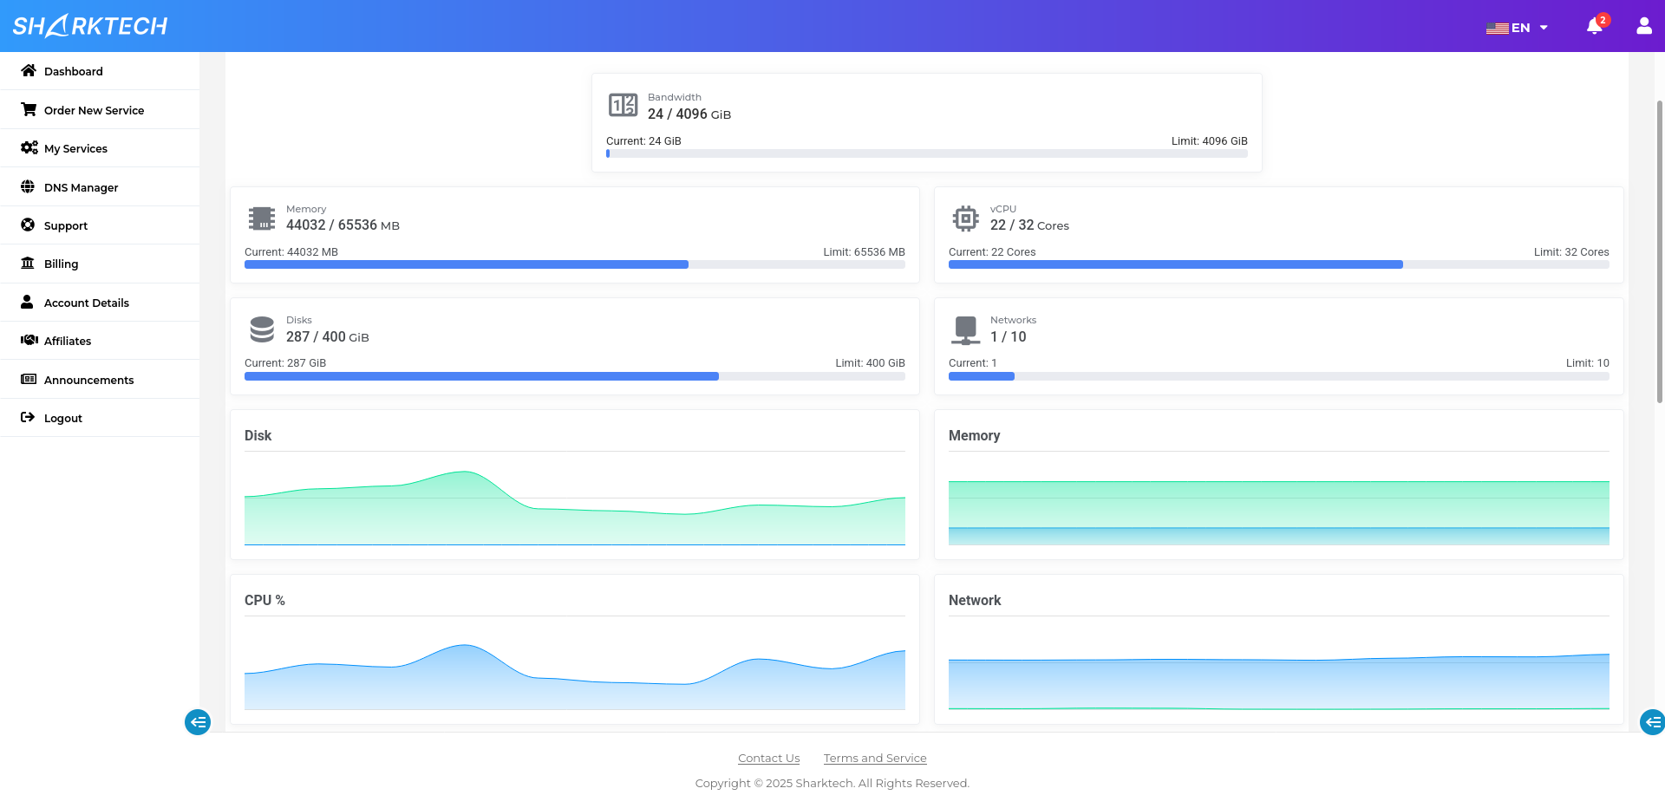Image resolution: width=1665 pixels, height=808 pixels.
Task: Click the notification bell with badge 2
Action: 1595,27
